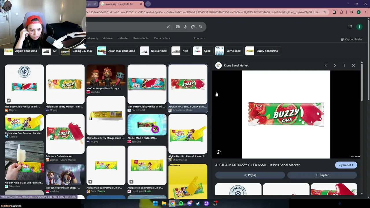Open Kaydedilenler saved items
370x208 pixels.
coord(351,39)
